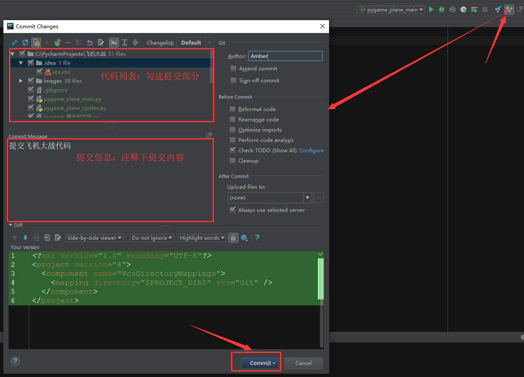Uncheck the .gitignore checkbox
The width and height of the screenshot is (524, 377).
coord(30,90)
